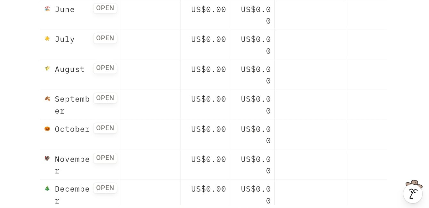
Task: Click the October pumpkin icon
Action: (47, 128)
